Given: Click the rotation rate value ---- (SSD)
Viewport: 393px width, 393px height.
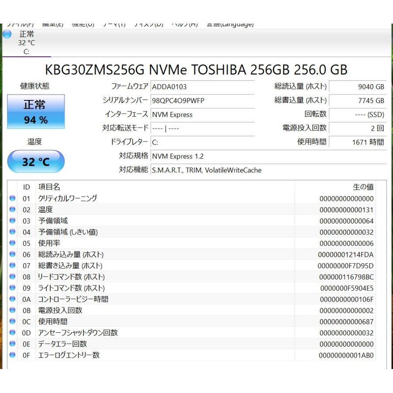Looking at the screenshot, I should point(358,115).
